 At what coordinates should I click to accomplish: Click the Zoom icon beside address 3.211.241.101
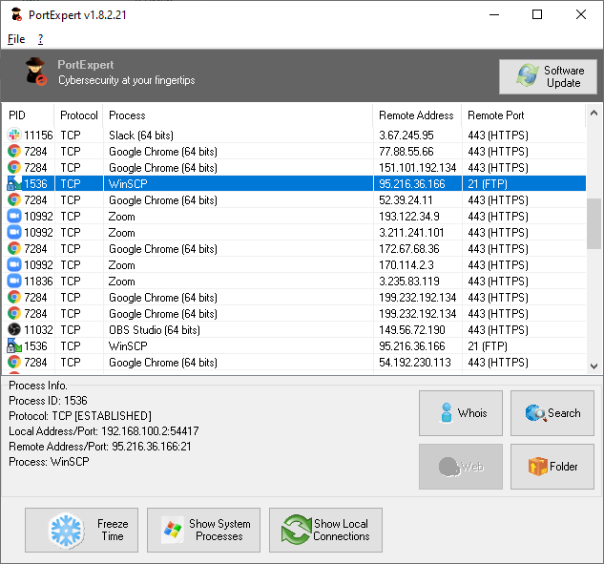(14, 232)
